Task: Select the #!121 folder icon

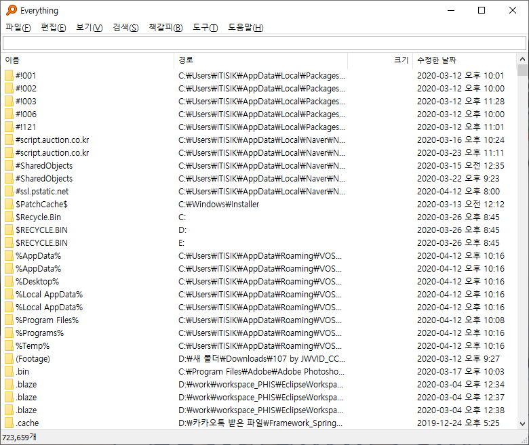Action: [x=9, y=127]
